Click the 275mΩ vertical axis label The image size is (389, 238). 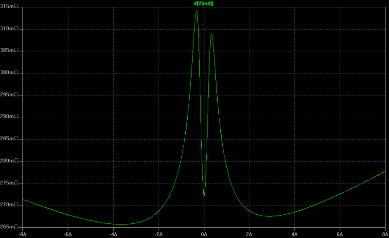coord(9,183)
